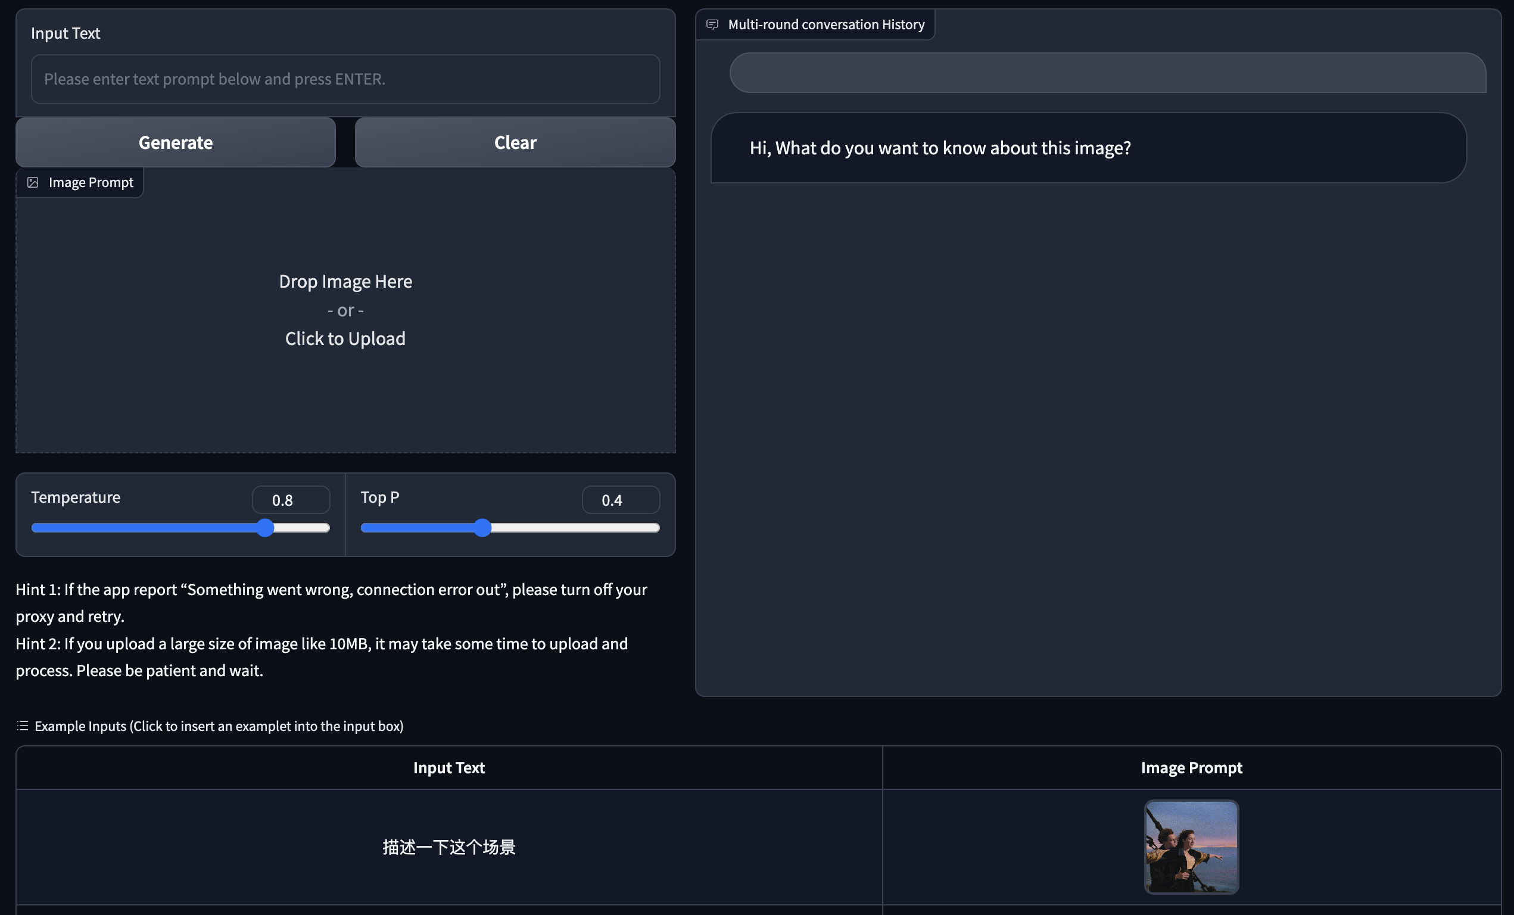Select the Titanic example image thumbnail

(x=1191, y=846)
